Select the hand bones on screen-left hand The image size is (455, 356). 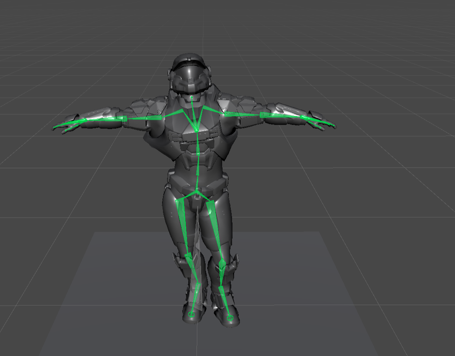tap(69, 124)
